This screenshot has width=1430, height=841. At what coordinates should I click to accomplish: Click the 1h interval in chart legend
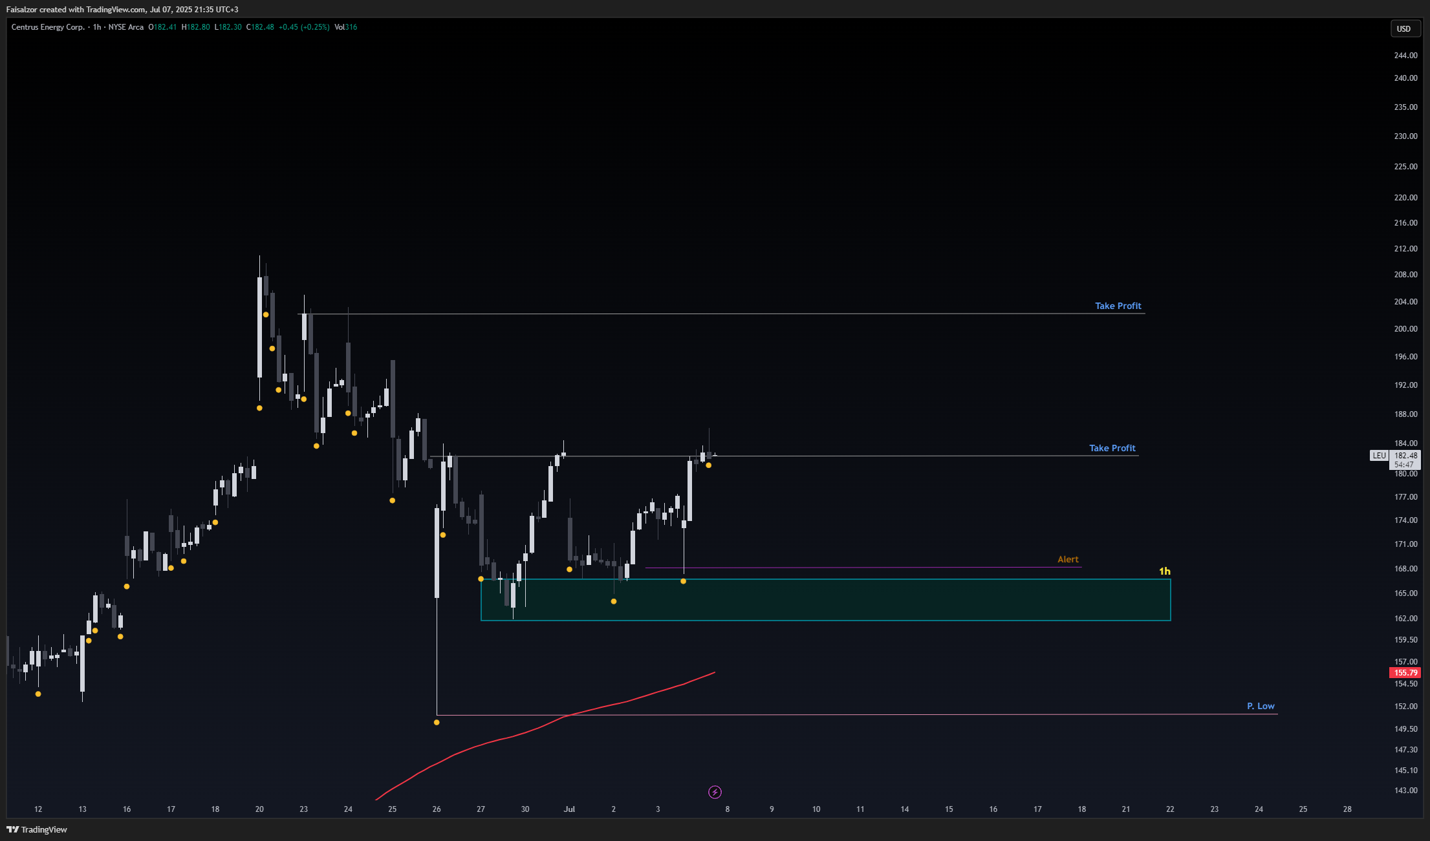(x=97, y=27)
